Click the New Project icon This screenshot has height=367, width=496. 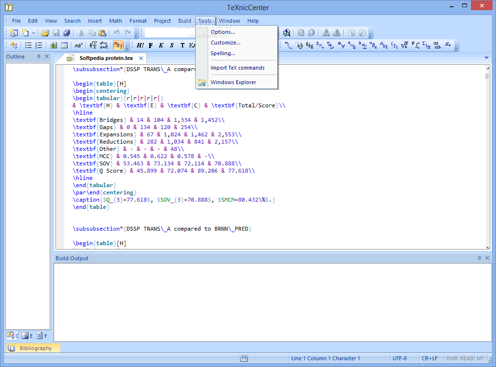pos(14,32)
